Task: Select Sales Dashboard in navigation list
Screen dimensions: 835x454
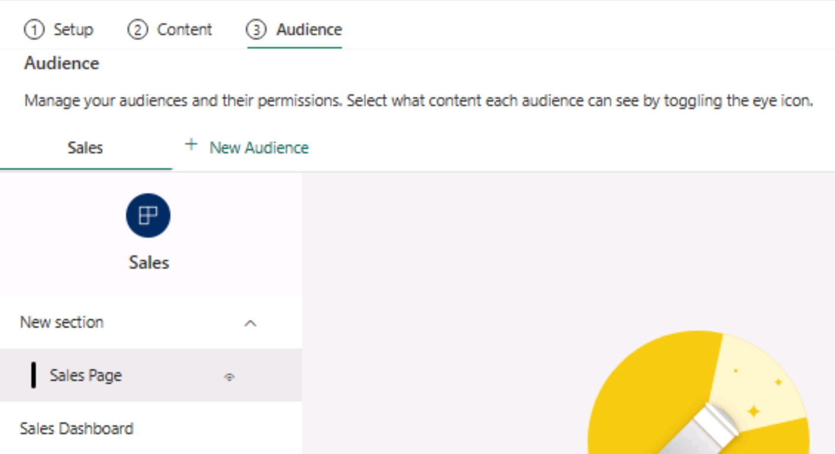Action: click(76, 429)
